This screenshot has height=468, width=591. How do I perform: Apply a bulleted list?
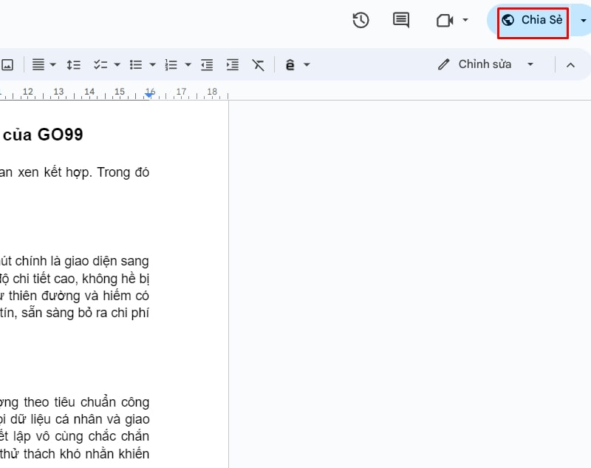click(135, 64)
